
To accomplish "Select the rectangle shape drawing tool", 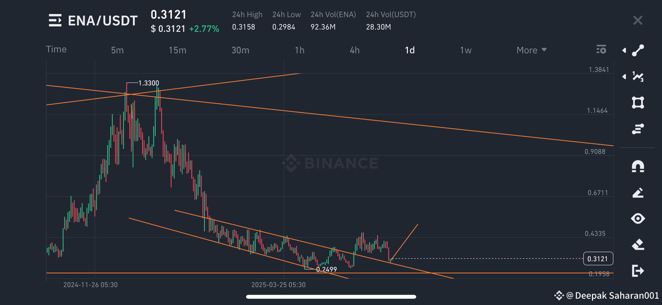I will pos(638,103).
